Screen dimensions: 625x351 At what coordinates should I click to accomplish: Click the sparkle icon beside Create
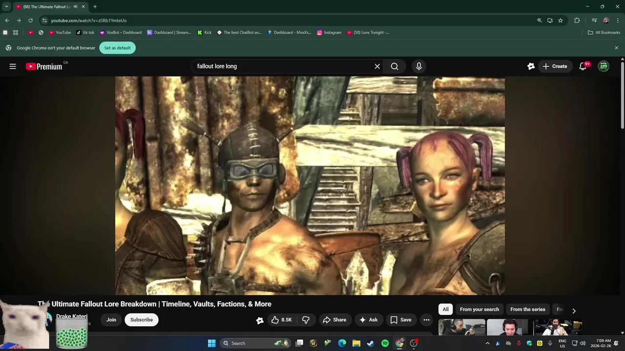coord(531,66)
